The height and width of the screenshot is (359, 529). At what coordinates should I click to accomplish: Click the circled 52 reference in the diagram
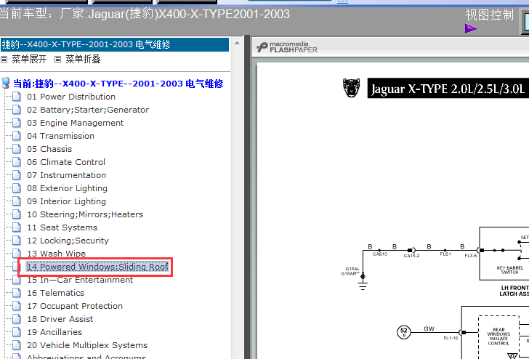click(x=403, y=331)
